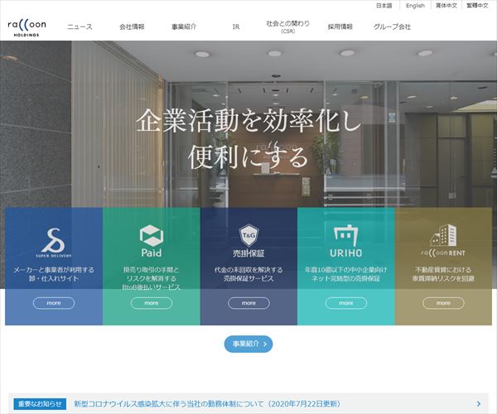
Task: Click hero headline 便利にする
Action: coord(248,156)
